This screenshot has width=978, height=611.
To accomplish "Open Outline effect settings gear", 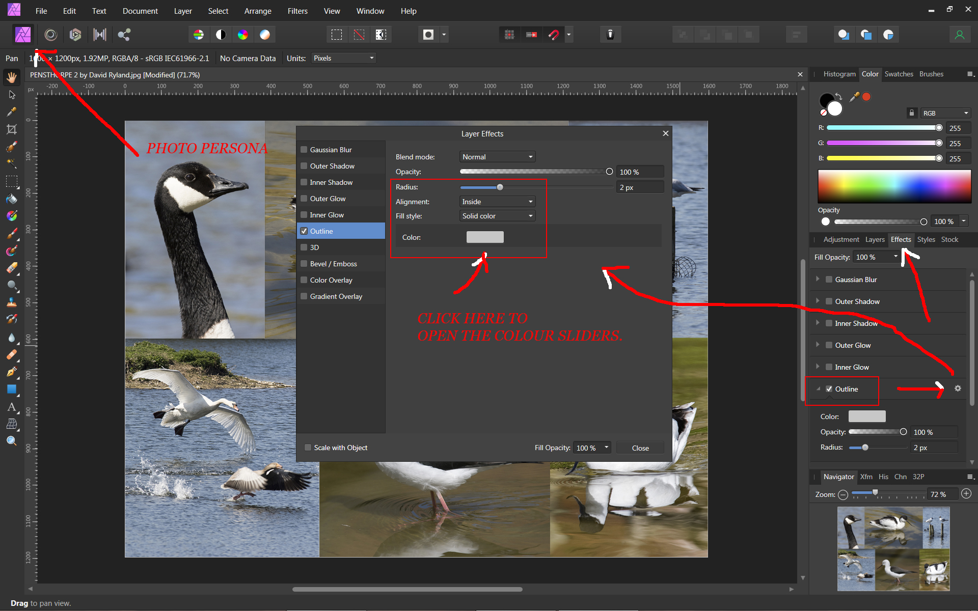I will (x=958, y=388).
